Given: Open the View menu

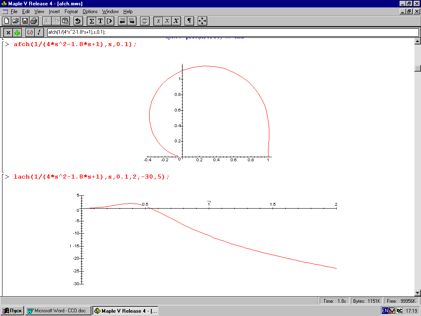Looking at the screenshot, I should point(39,12).
